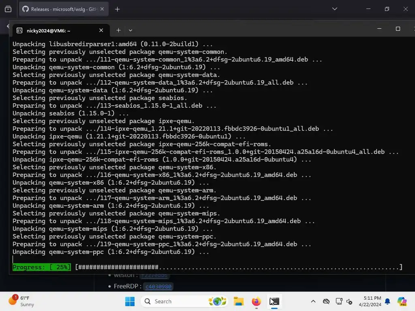Click the cloud sync tray icon
The image size is (415, 311).
coord(326,301)
